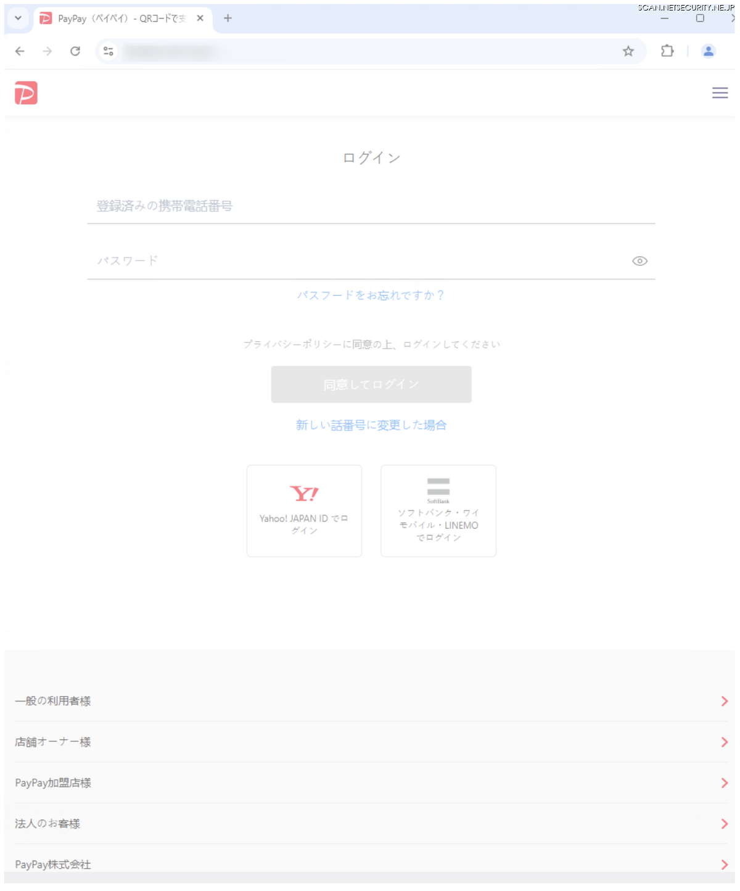The width and height of the screenshot is (740, 891).
Task: Open the tab search dropdown arrow
Action: point(18,18)
